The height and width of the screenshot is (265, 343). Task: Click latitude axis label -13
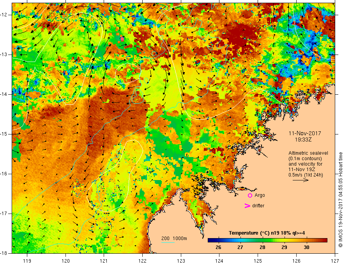[x=4, y=55]
